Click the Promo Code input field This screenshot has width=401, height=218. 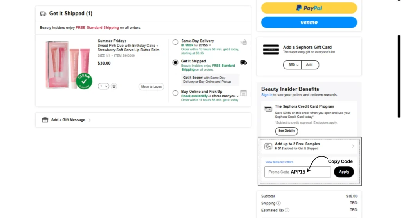297,172
